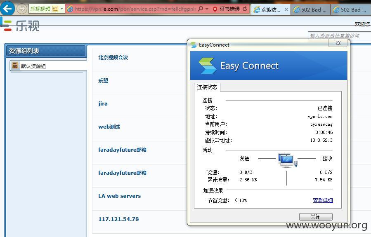Click the EasyConnect title bar icon

(x=194, y=45)
